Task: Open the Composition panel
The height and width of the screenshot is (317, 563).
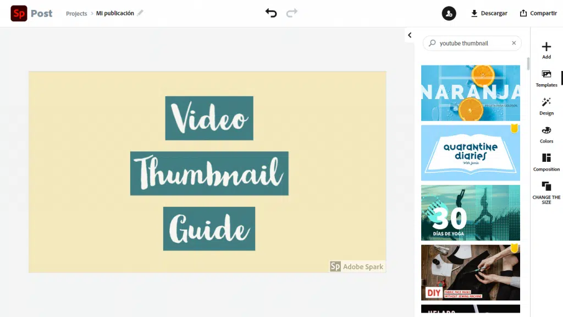Action: tap(546, 162)
